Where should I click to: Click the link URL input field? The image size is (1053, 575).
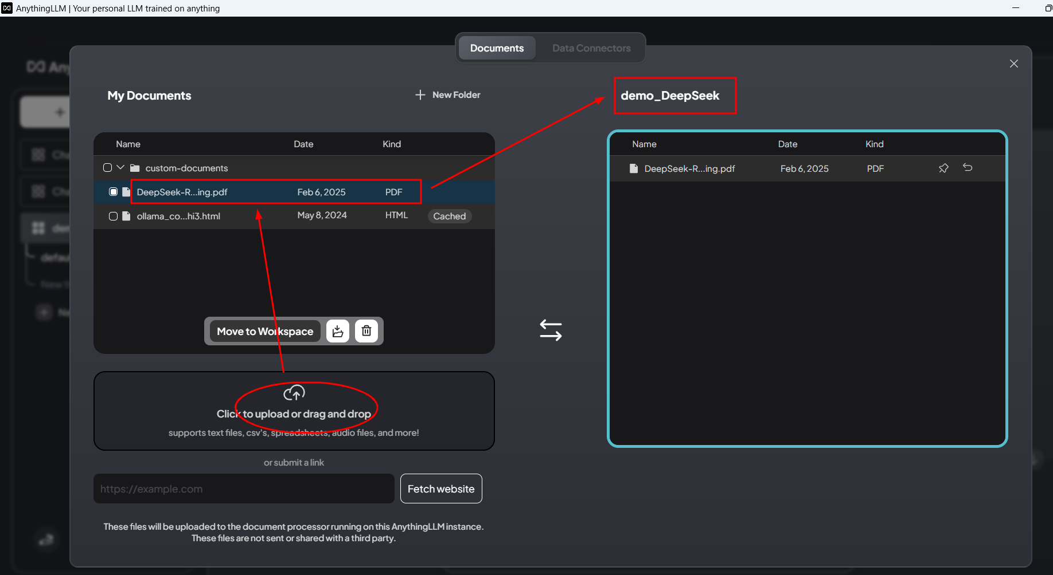[x=244, y=489]
